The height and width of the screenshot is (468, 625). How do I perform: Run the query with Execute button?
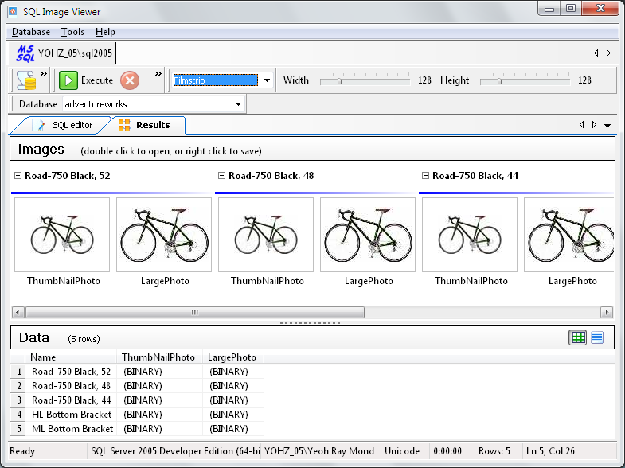point(88,80)
